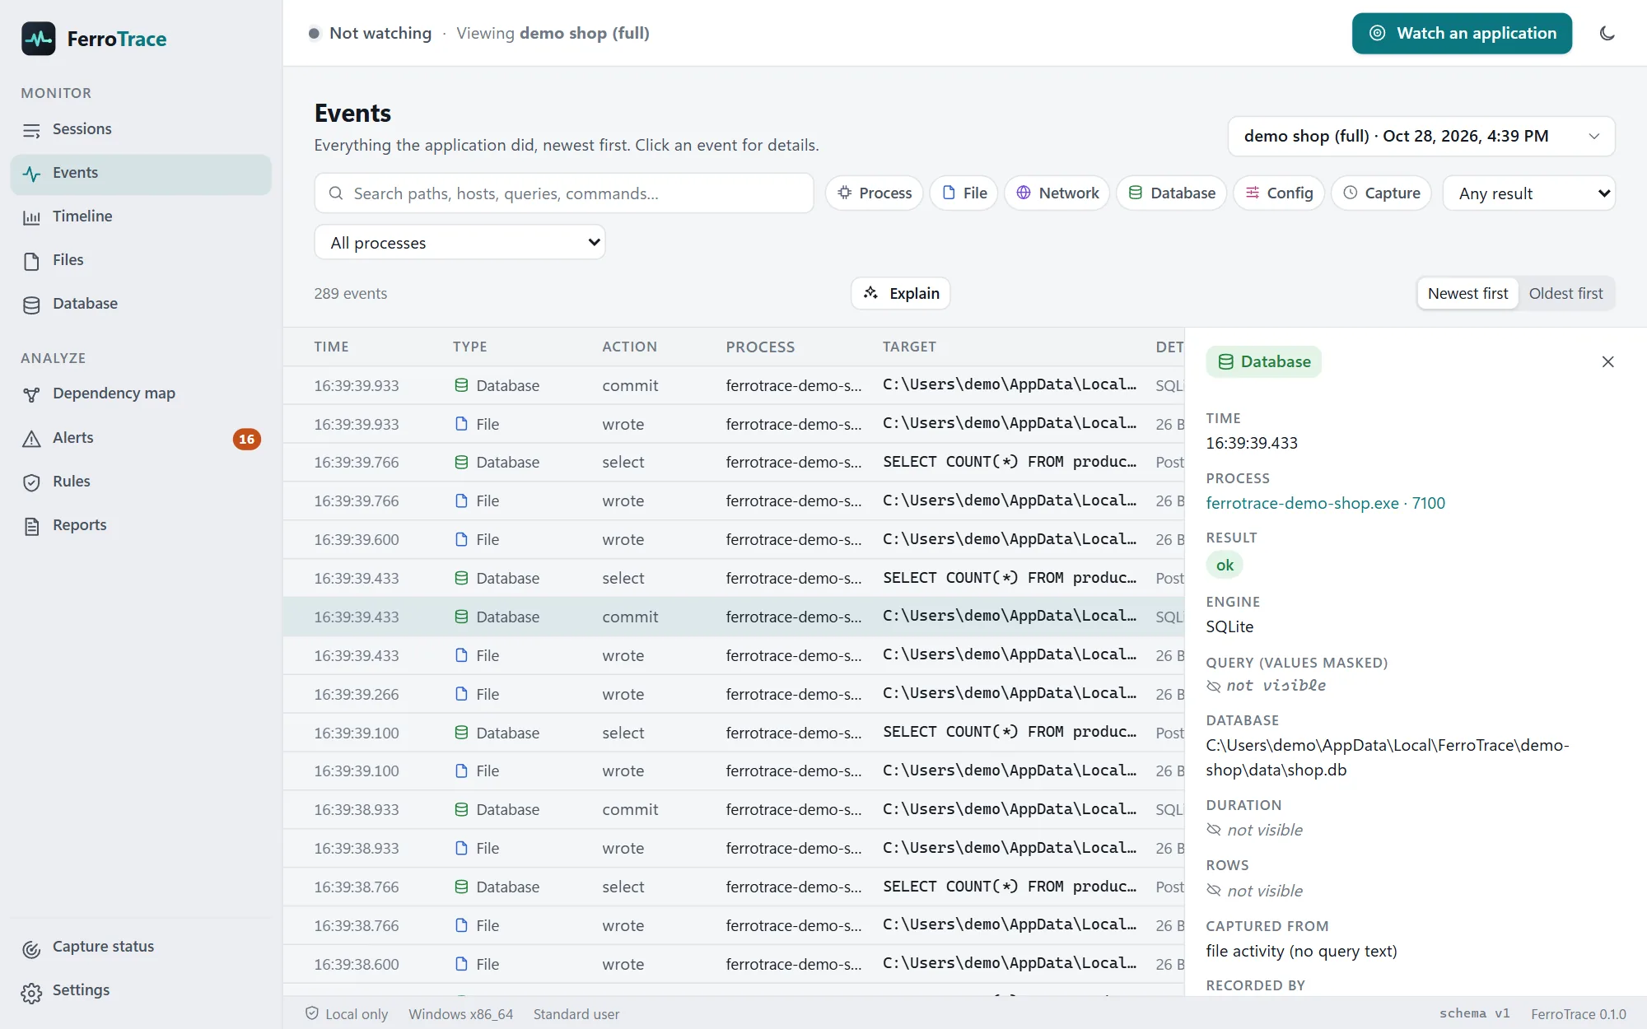Go to the Files page

pos(141,260)
